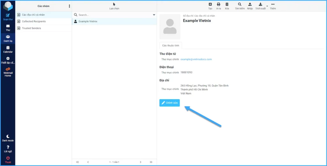
Task: Select Example Vietnix in contact list
Action: pyautogui.click(x=88, y=21)
